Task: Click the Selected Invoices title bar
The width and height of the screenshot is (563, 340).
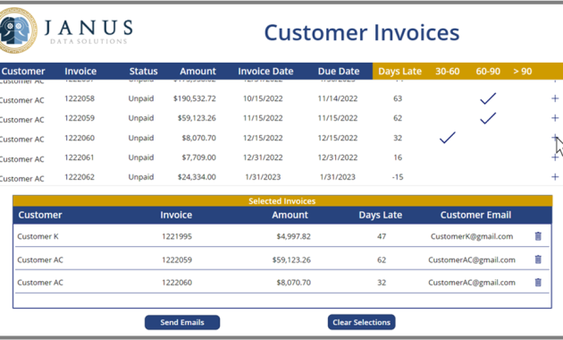Action: tap(282, 201)
